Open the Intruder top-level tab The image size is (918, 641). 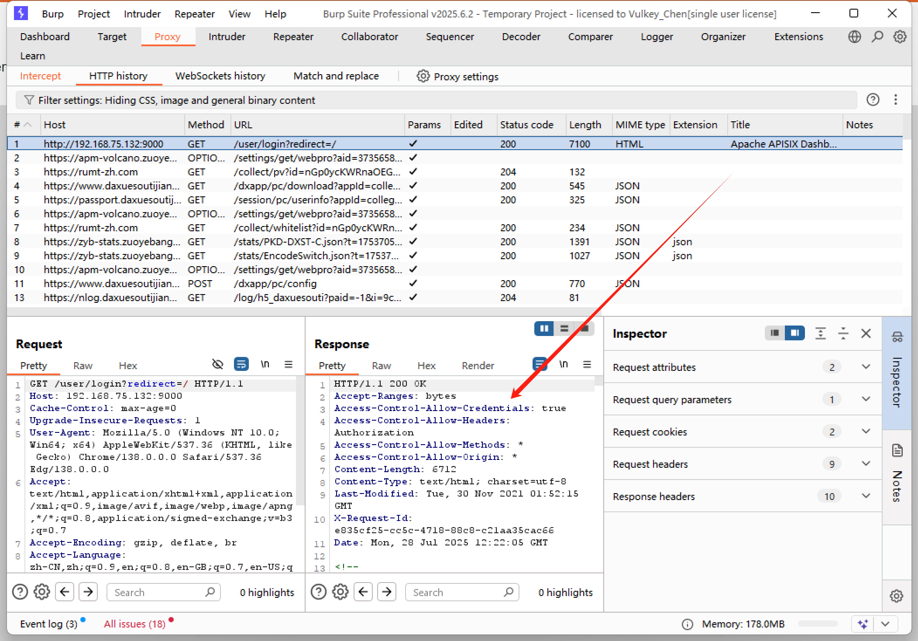pos(227,37)
